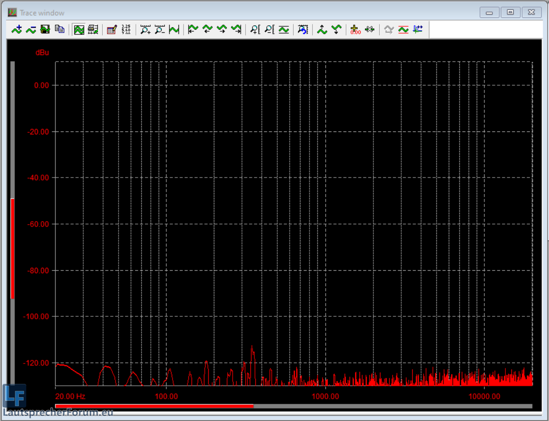Image resolution: width=549 pixels, height=421 pixels.
Task: Click the remove trace icon
Action: (x=31, y=30)
